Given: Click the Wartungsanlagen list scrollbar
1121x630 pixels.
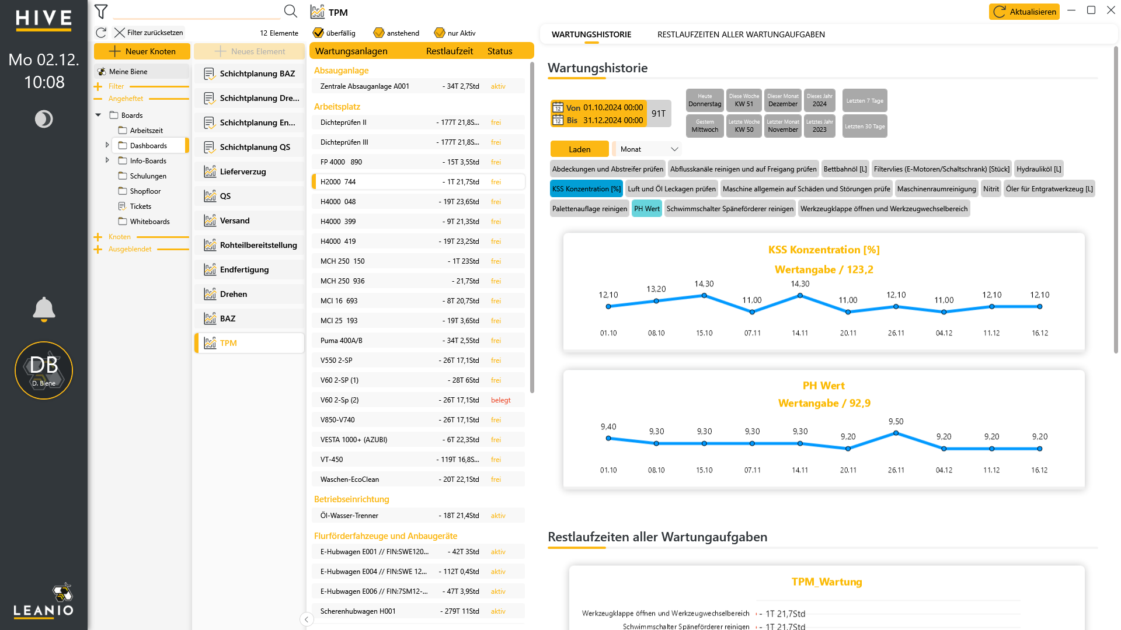Looking at the screenshot, I should 532,228.
